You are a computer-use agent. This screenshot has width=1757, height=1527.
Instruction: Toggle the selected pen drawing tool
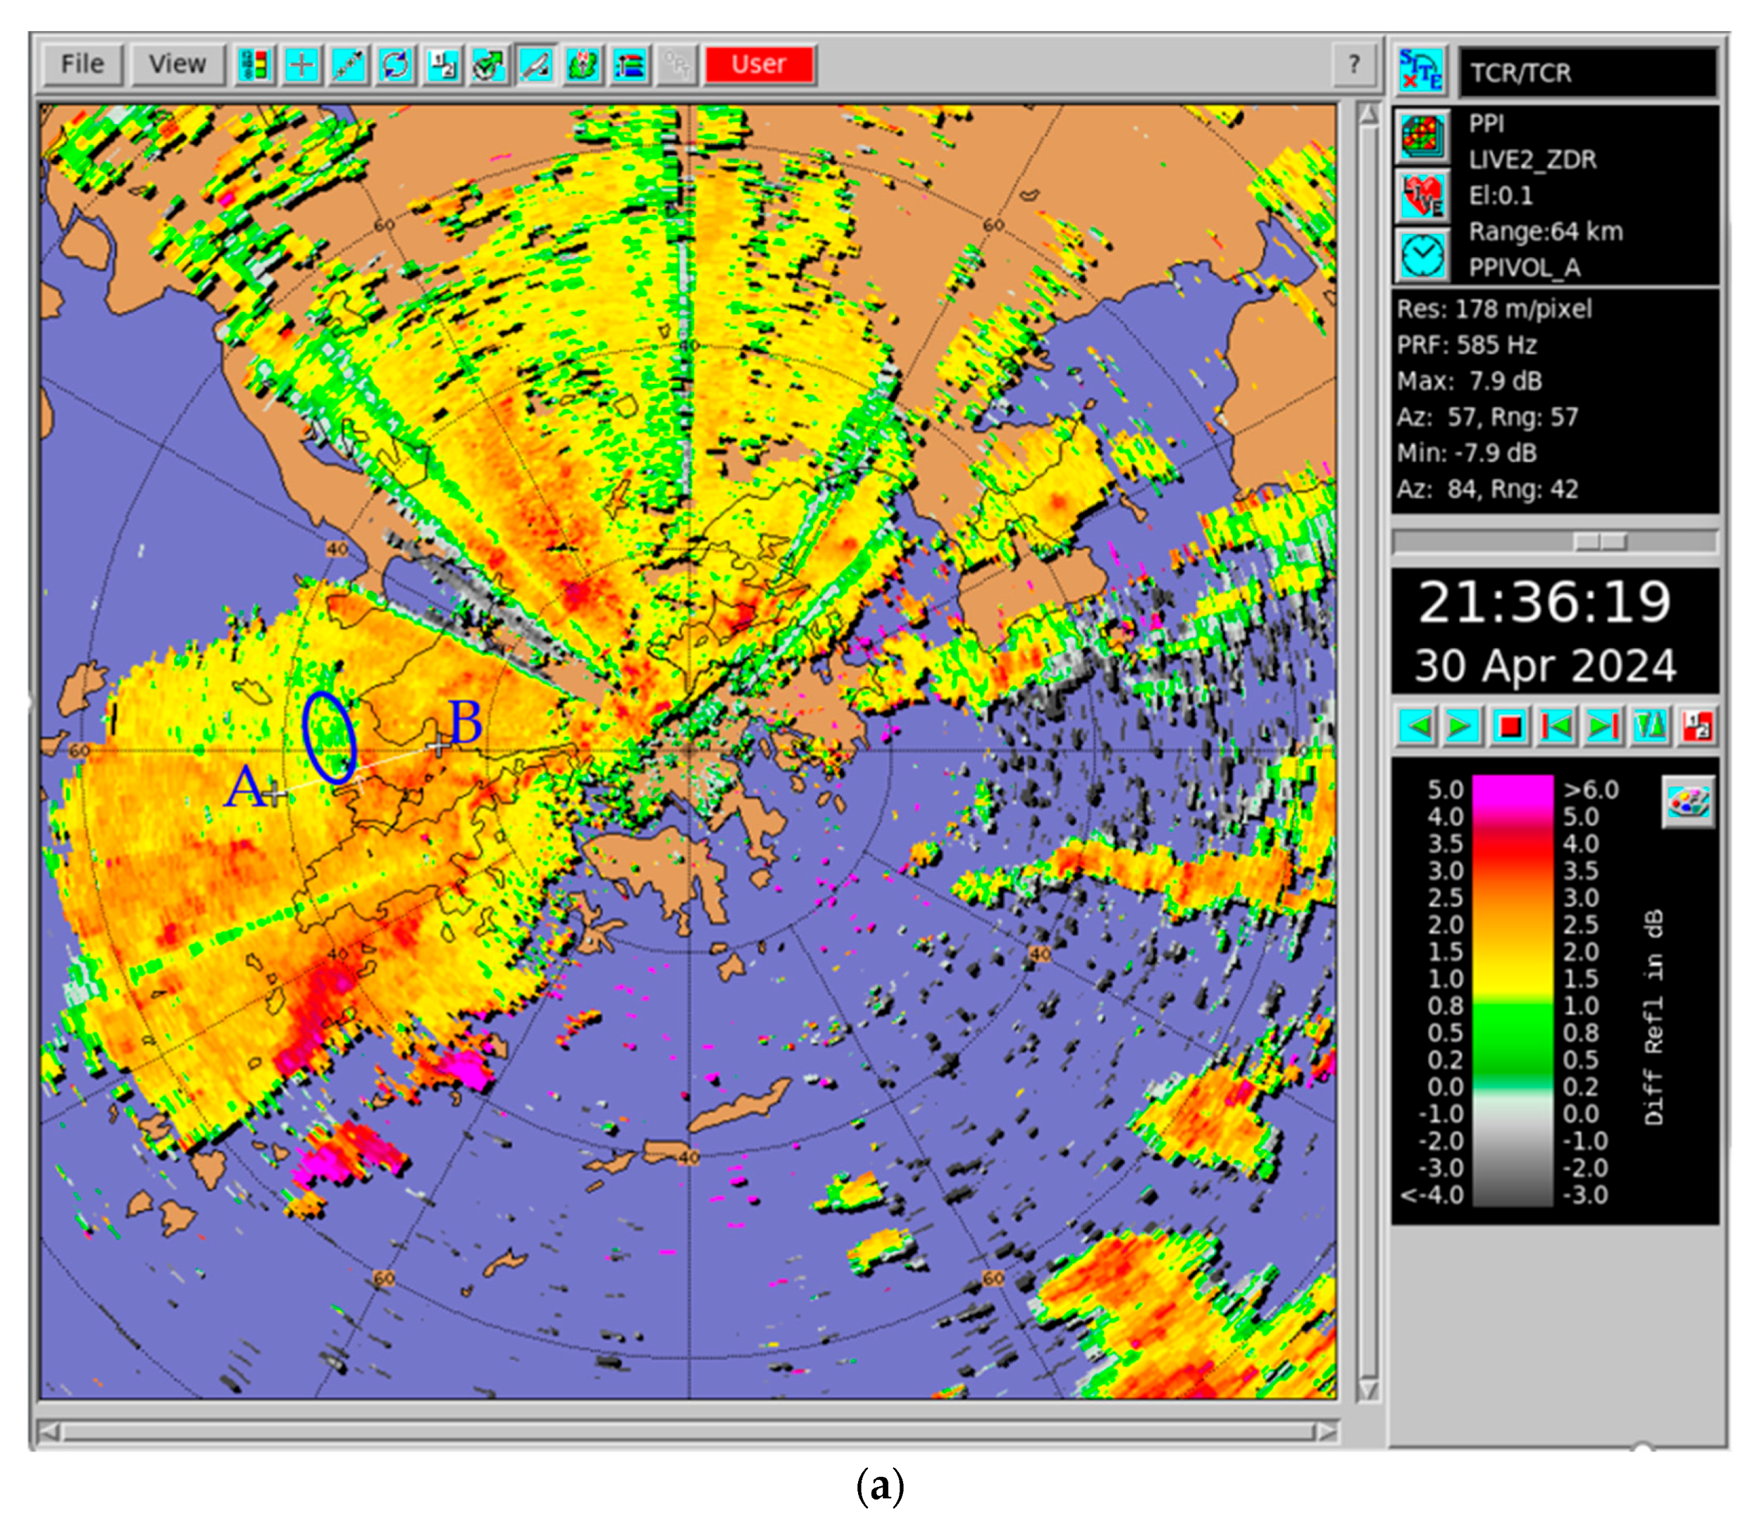(x=536, y=65)
